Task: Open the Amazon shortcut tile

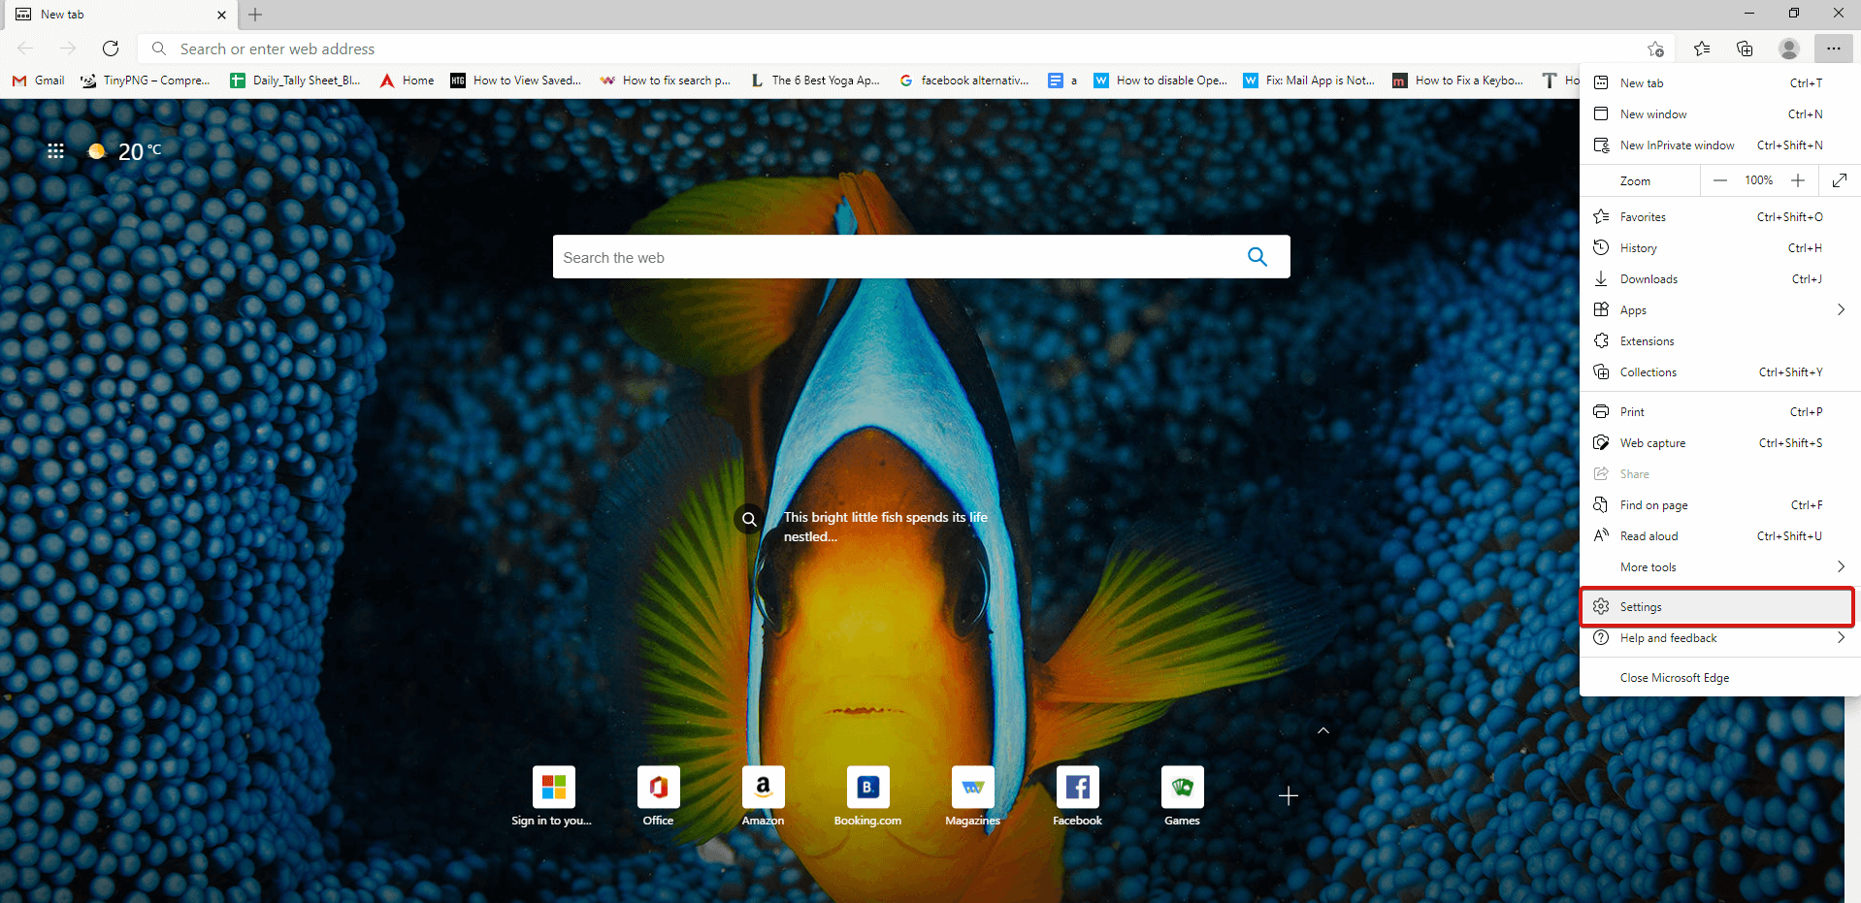Action: tap(763, 788)
